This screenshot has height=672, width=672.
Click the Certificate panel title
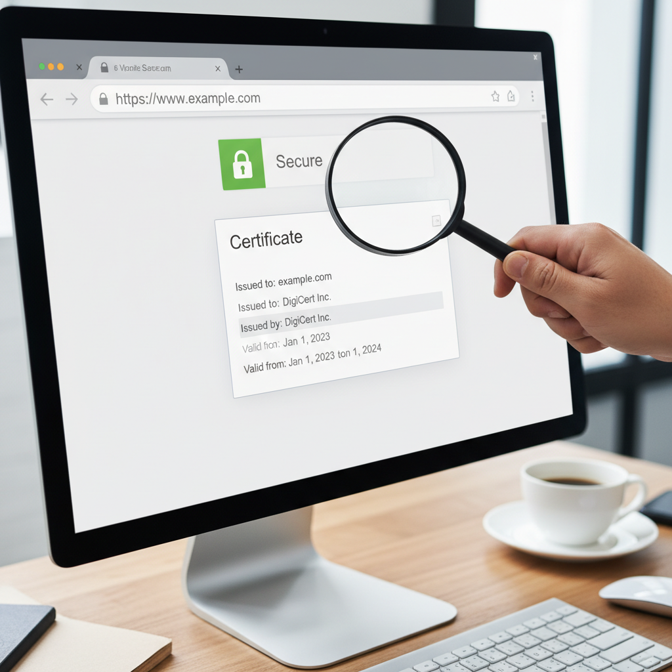click(266, 238)
